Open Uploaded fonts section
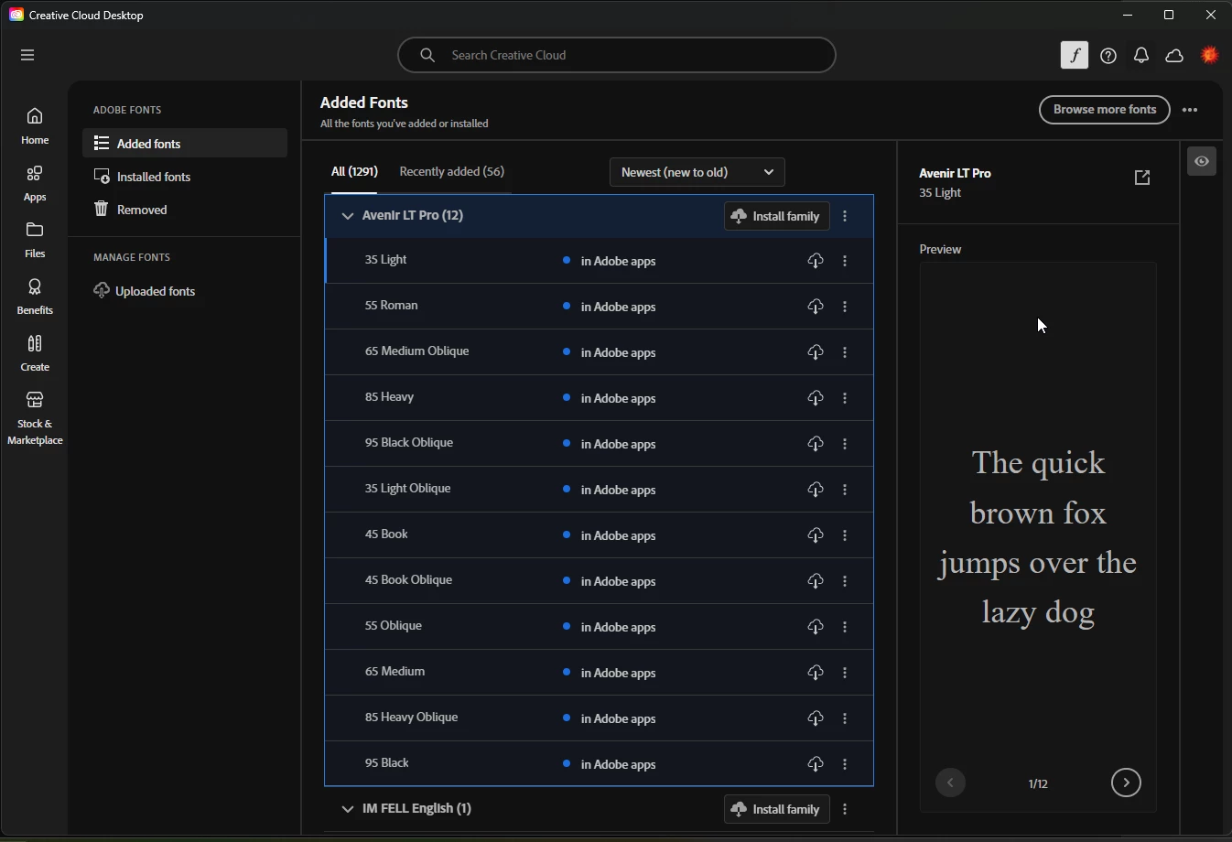This screenshot has height=842, width=1232. (x=145, y=291)
